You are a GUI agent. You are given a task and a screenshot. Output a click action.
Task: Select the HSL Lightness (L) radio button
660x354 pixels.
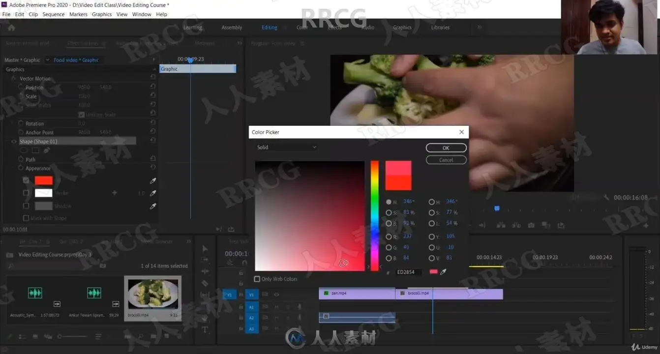(x=431, y=223)
